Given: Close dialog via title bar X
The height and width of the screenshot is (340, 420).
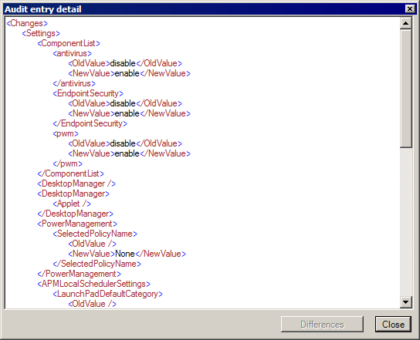Looking at the screenshot, I should point(410,8).
